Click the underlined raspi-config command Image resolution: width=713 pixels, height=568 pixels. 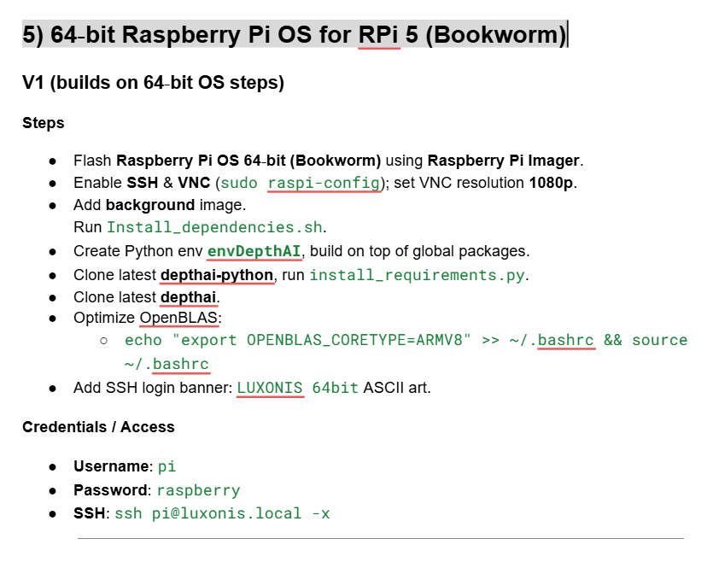(x=324, y=183)
